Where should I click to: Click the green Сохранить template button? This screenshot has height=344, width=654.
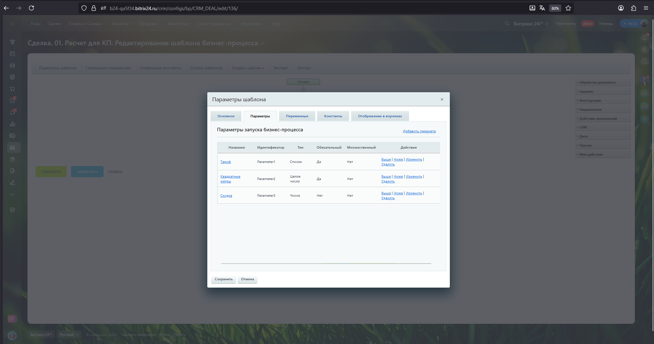(51, 172)
